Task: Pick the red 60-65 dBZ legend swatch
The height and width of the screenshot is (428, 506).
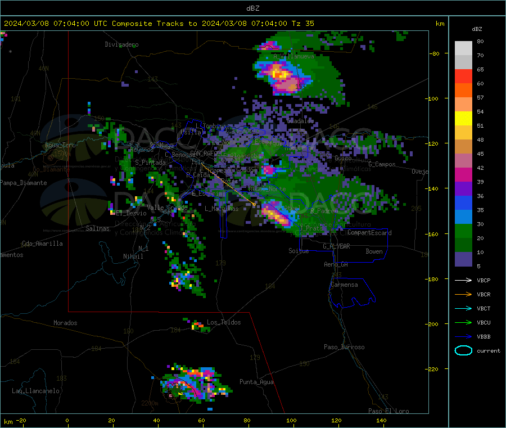Action: (x=463, y=76)
